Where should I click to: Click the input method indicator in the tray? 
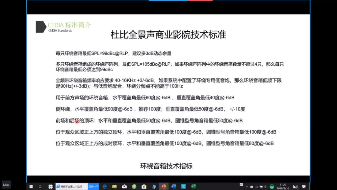(x=296, y=187)
